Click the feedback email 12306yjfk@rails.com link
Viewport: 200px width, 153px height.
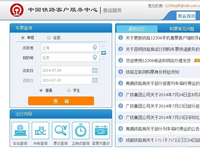tap(182, 6)
